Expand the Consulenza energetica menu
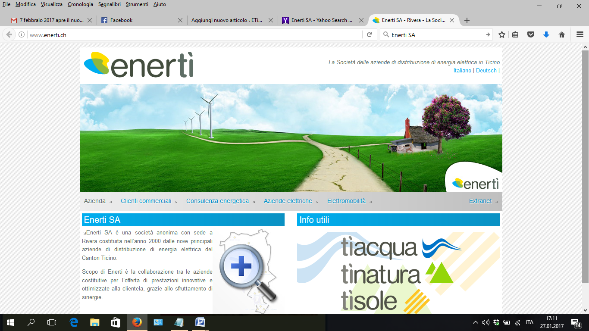Viewport: 589px width, 331px height. (x=221, y=201)
